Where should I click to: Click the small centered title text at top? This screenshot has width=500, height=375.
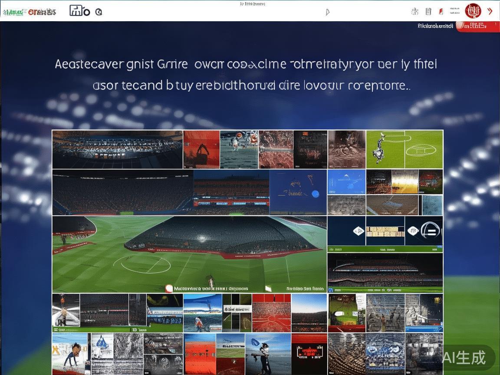coord(252,4)
